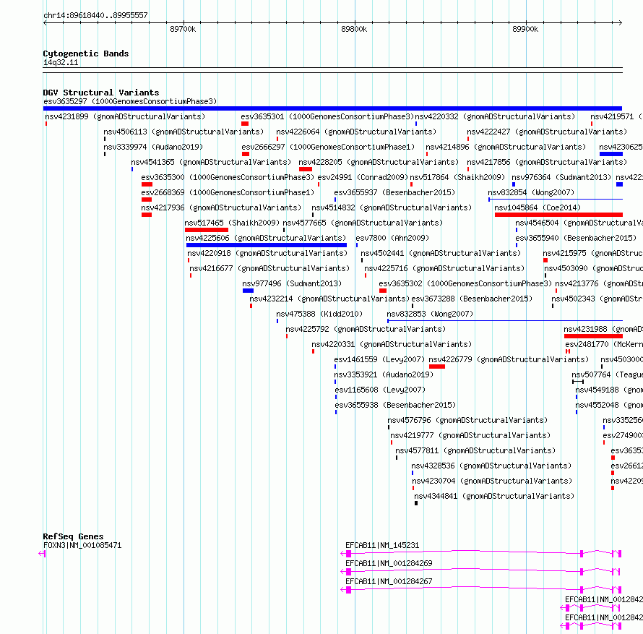Image resolution: width=643 pixels, height=634 pixels.
Task: Select red bar under esv2666297
Action: [x=246, y=154]
